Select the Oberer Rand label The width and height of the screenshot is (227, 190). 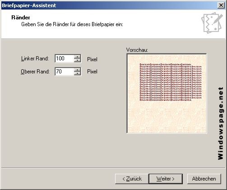click(x=35, y=72)
